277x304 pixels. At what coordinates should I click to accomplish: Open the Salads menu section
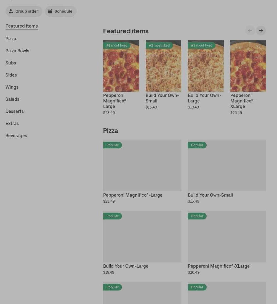pos(12,99)
